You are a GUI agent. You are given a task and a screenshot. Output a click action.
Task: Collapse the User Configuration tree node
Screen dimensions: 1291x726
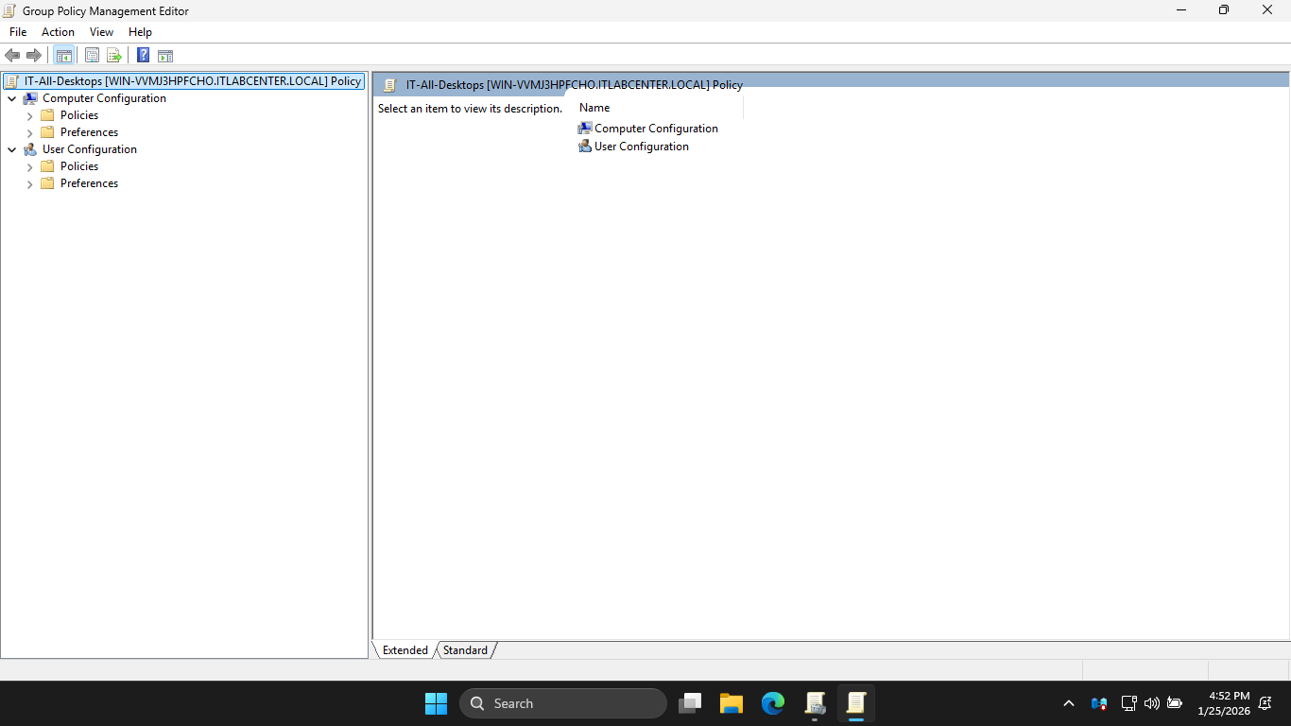[11, 149]
